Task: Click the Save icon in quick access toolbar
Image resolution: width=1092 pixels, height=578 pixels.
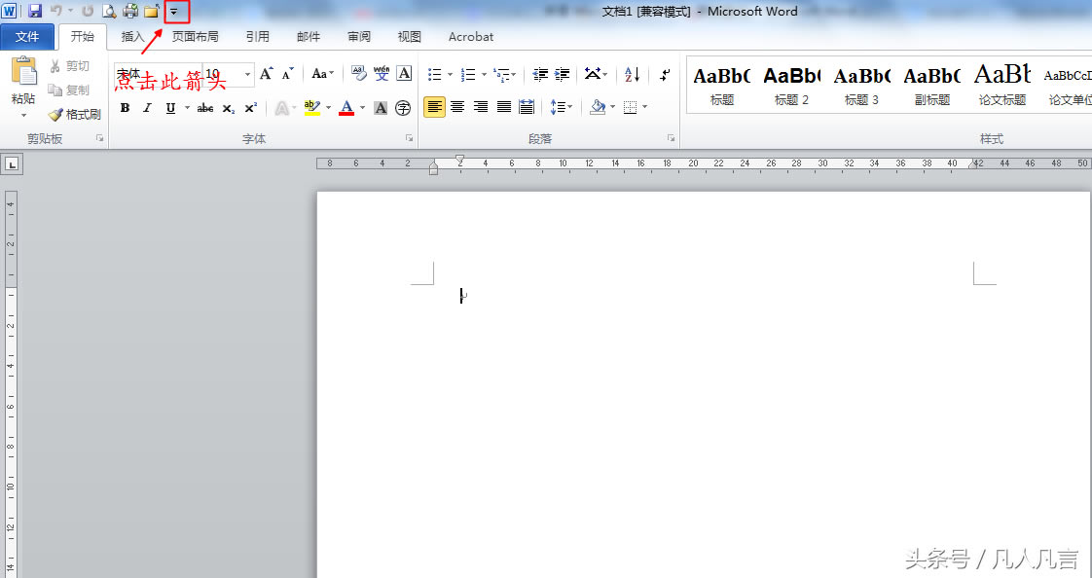Action: tap(35, 12)
